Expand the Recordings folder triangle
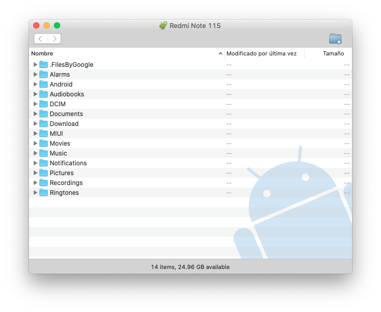 [x=35, y=182]
